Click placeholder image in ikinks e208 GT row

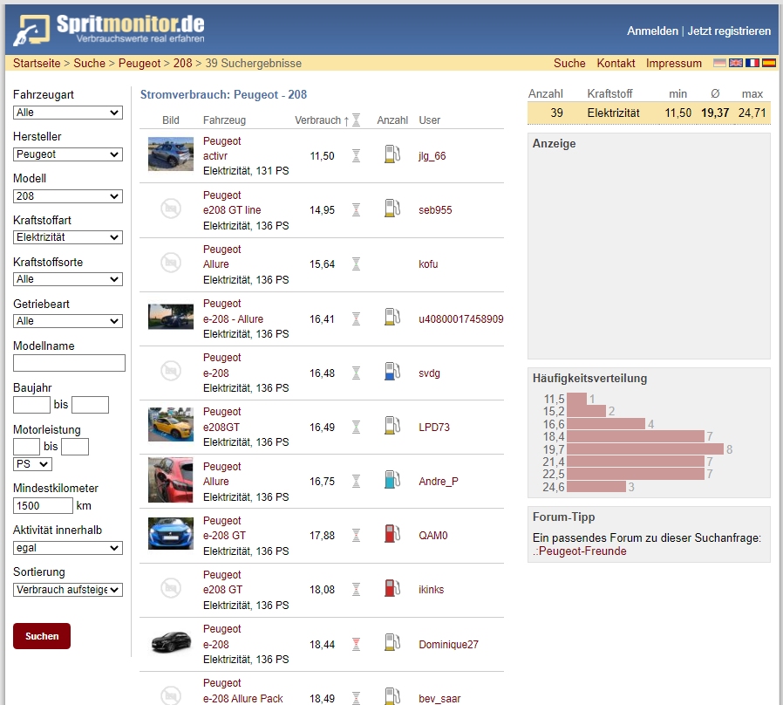(x=171, y=588)
